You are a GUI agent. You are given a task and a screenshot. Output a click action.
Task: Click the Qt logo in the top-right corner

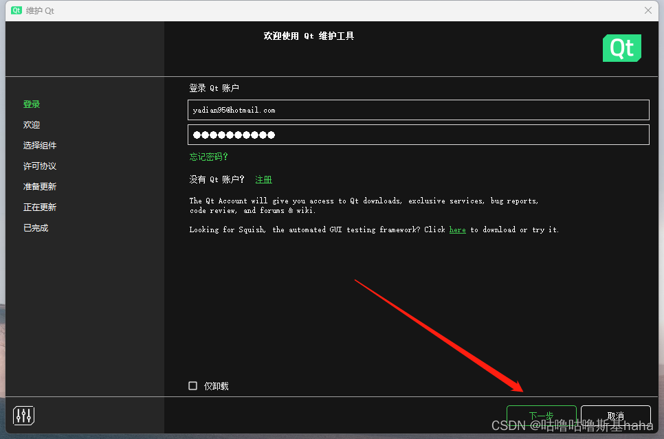621,48
